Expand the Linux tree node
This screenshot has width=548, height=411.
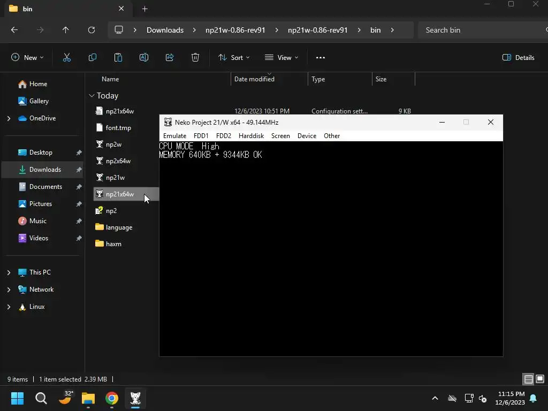[9, 307]
